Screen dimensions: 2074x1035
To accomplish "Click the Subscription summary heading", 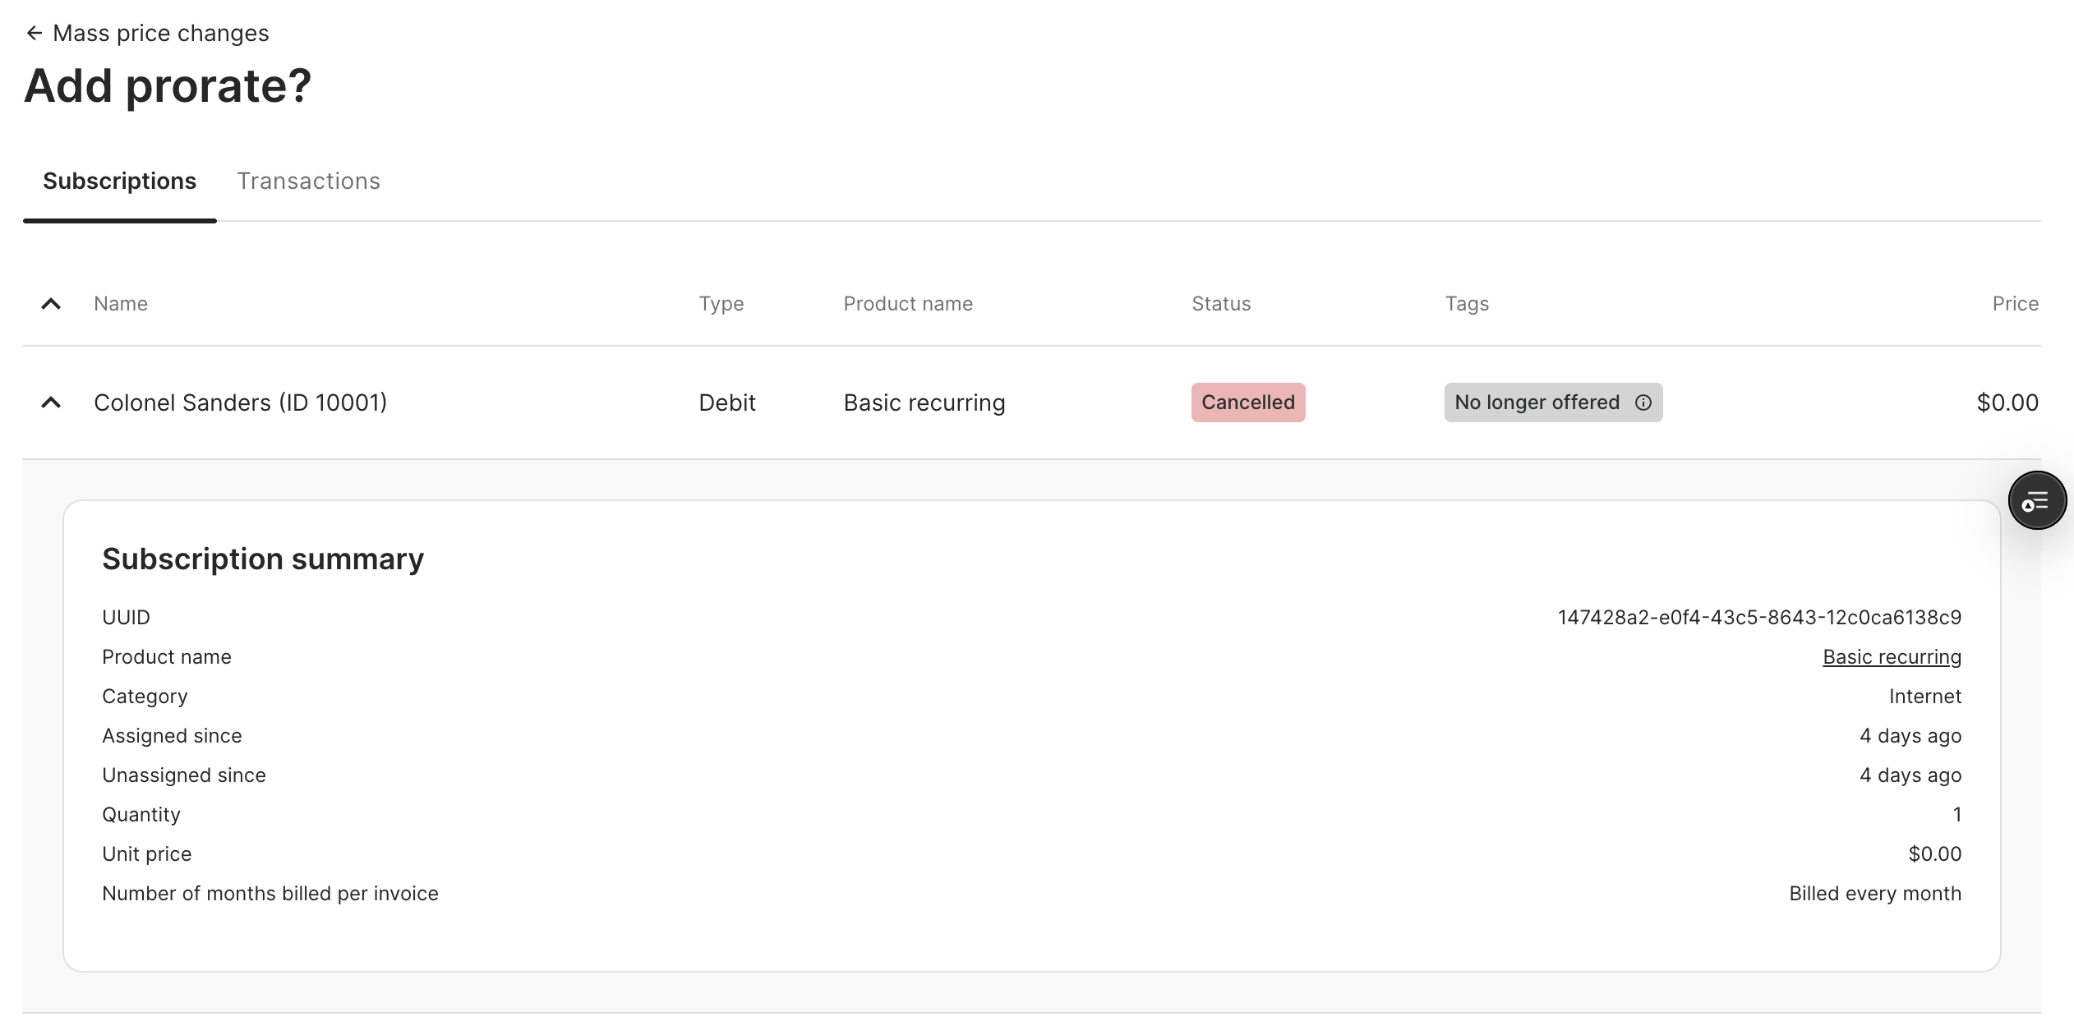I will click(263, 559).
